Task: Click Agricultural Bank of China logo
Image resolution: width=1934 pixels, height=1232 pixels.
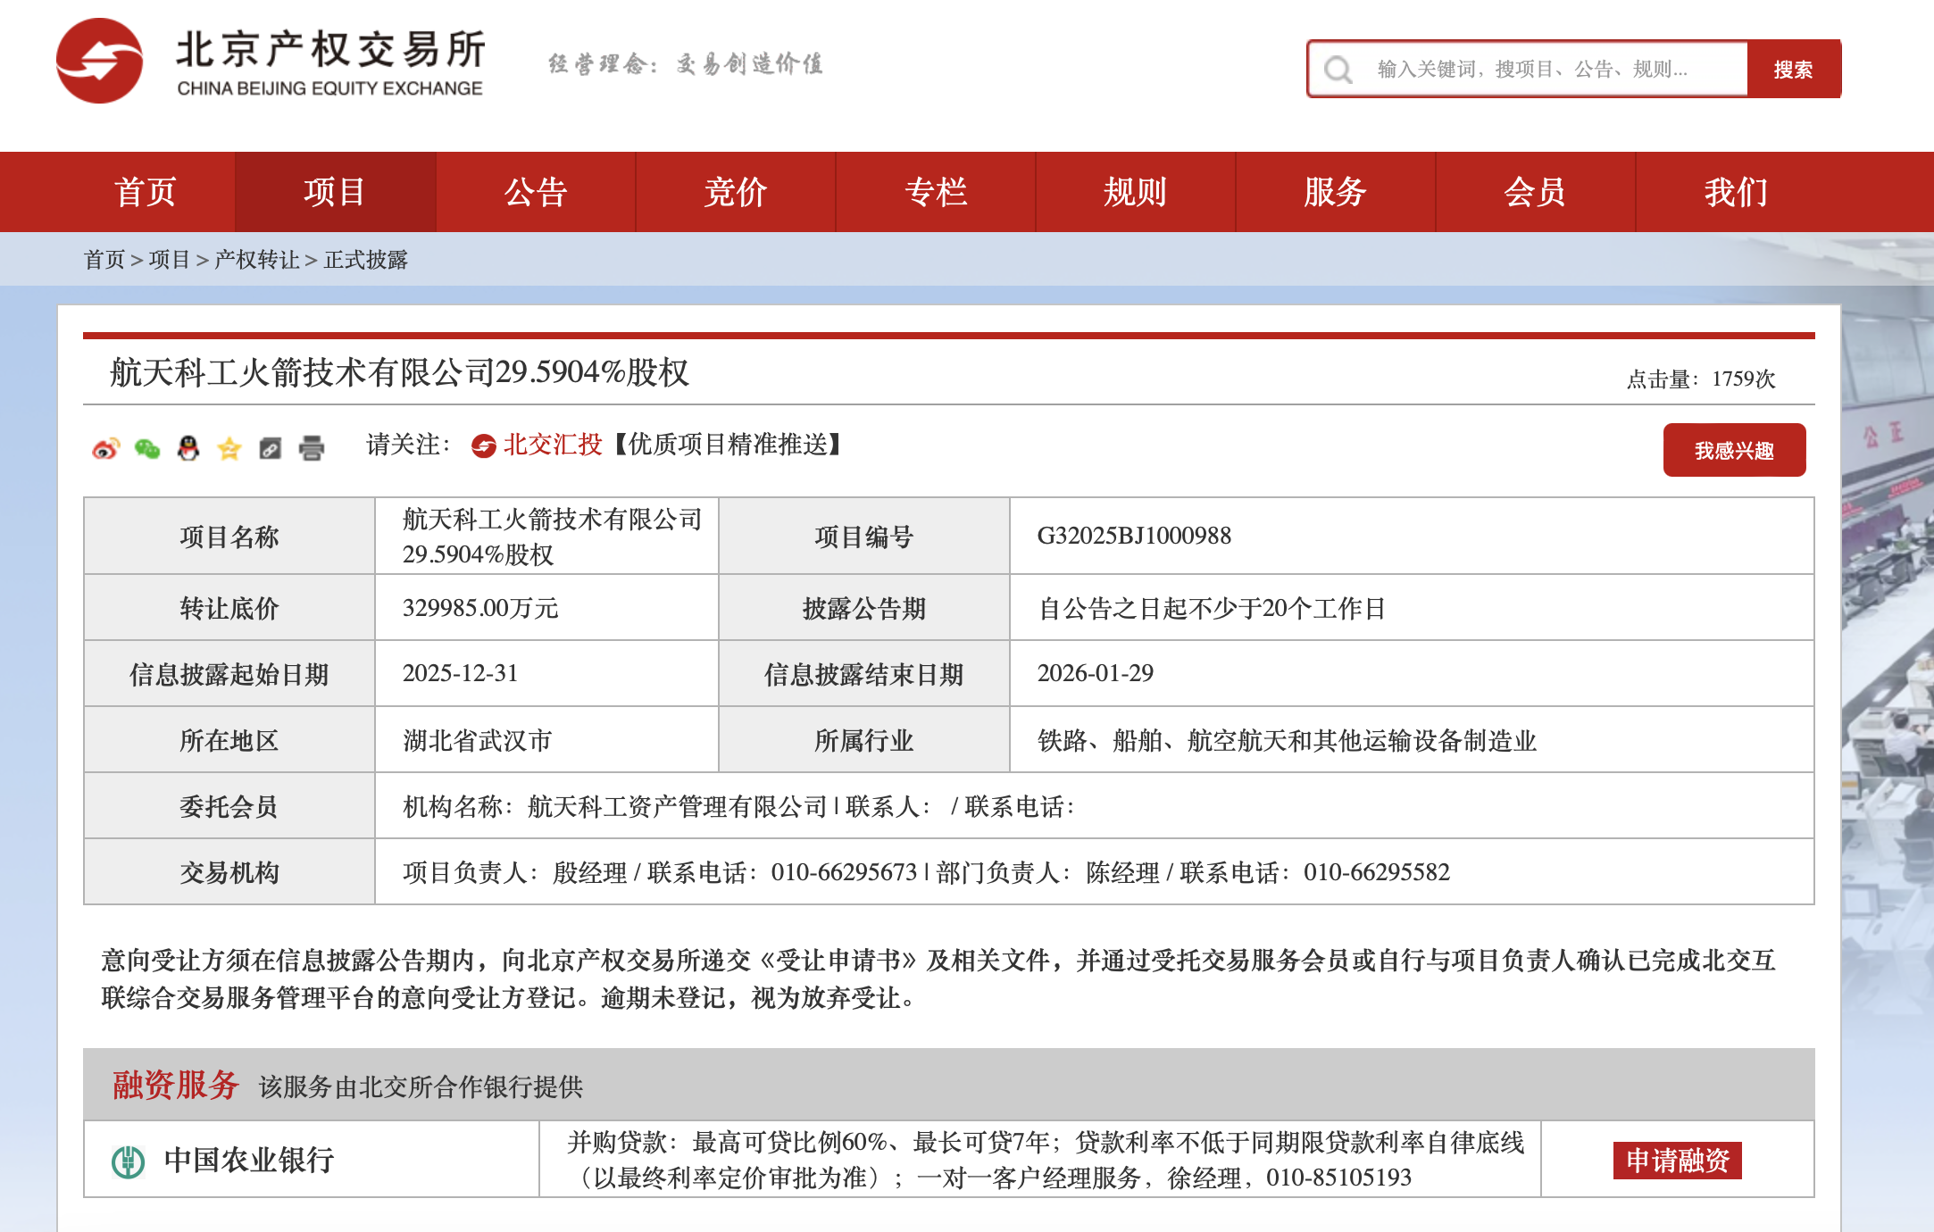Action: point(128,1161)
